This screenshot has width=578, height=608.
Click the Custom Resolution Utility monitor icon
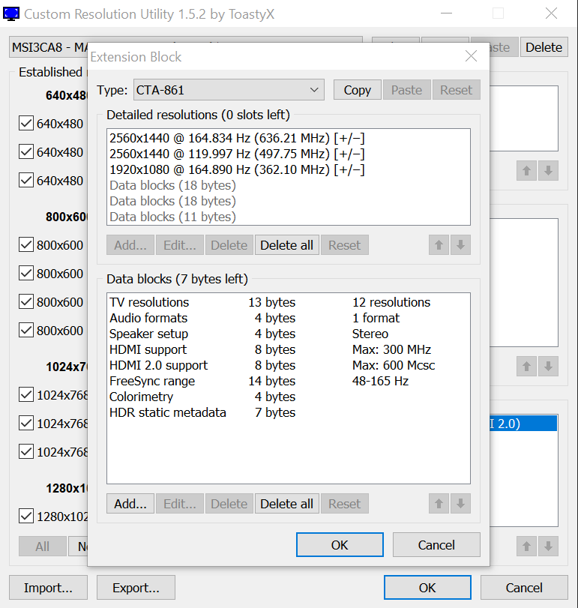[x=13, y=13]
